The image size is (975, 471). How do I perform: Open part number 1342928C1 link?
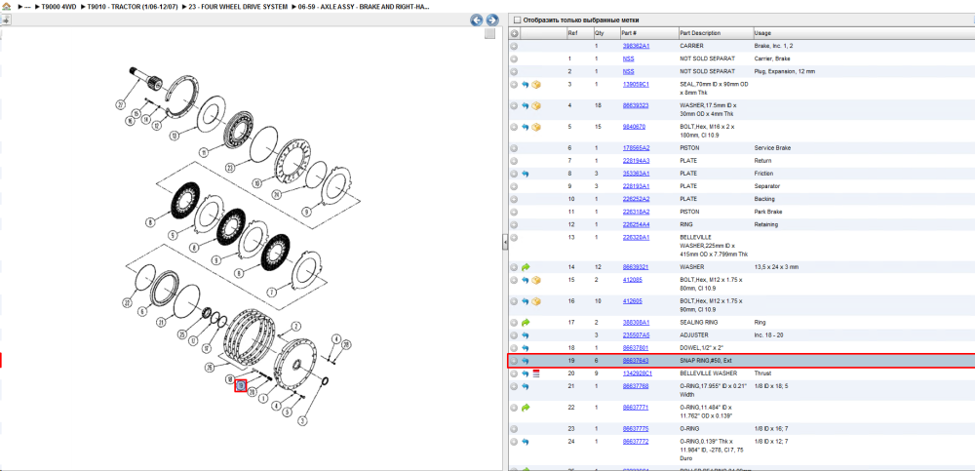click(x=638, y=373)
